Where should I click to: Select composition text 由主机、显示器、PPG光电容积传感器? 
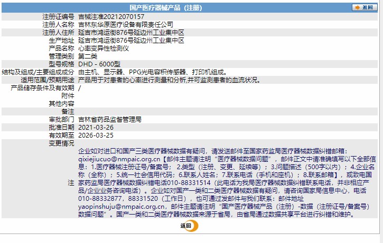[132, 72]
